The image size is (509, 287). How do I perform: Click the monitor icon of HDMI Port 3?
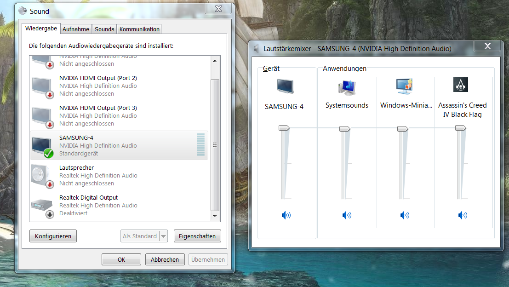tap(42, 117)
